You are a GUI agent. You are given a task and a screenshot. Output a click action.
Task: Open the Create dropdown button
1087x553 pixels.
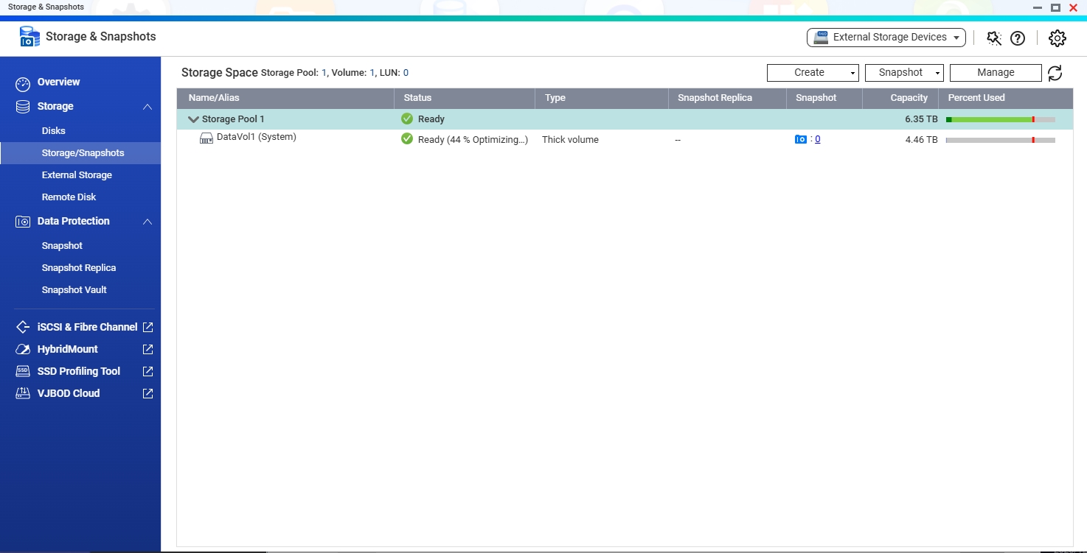point(813,73)
